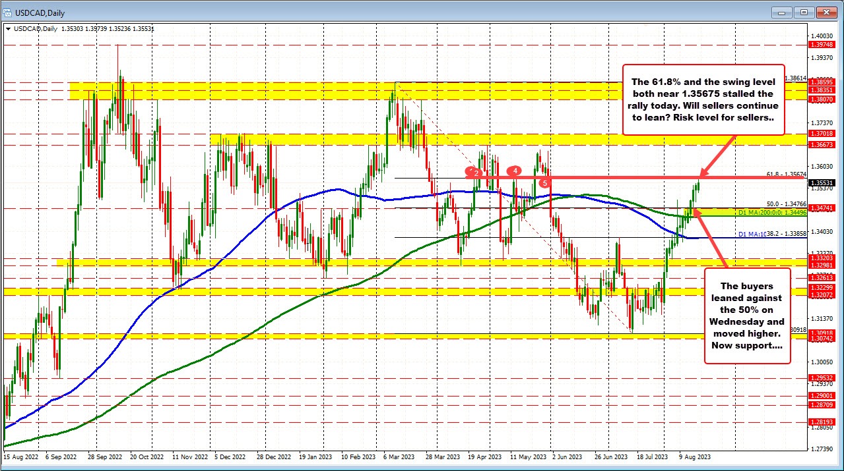Viewport: 844px width, 471px height.
Task: Minimize the USDCAD chart window
Action: (x=781, y=12)
